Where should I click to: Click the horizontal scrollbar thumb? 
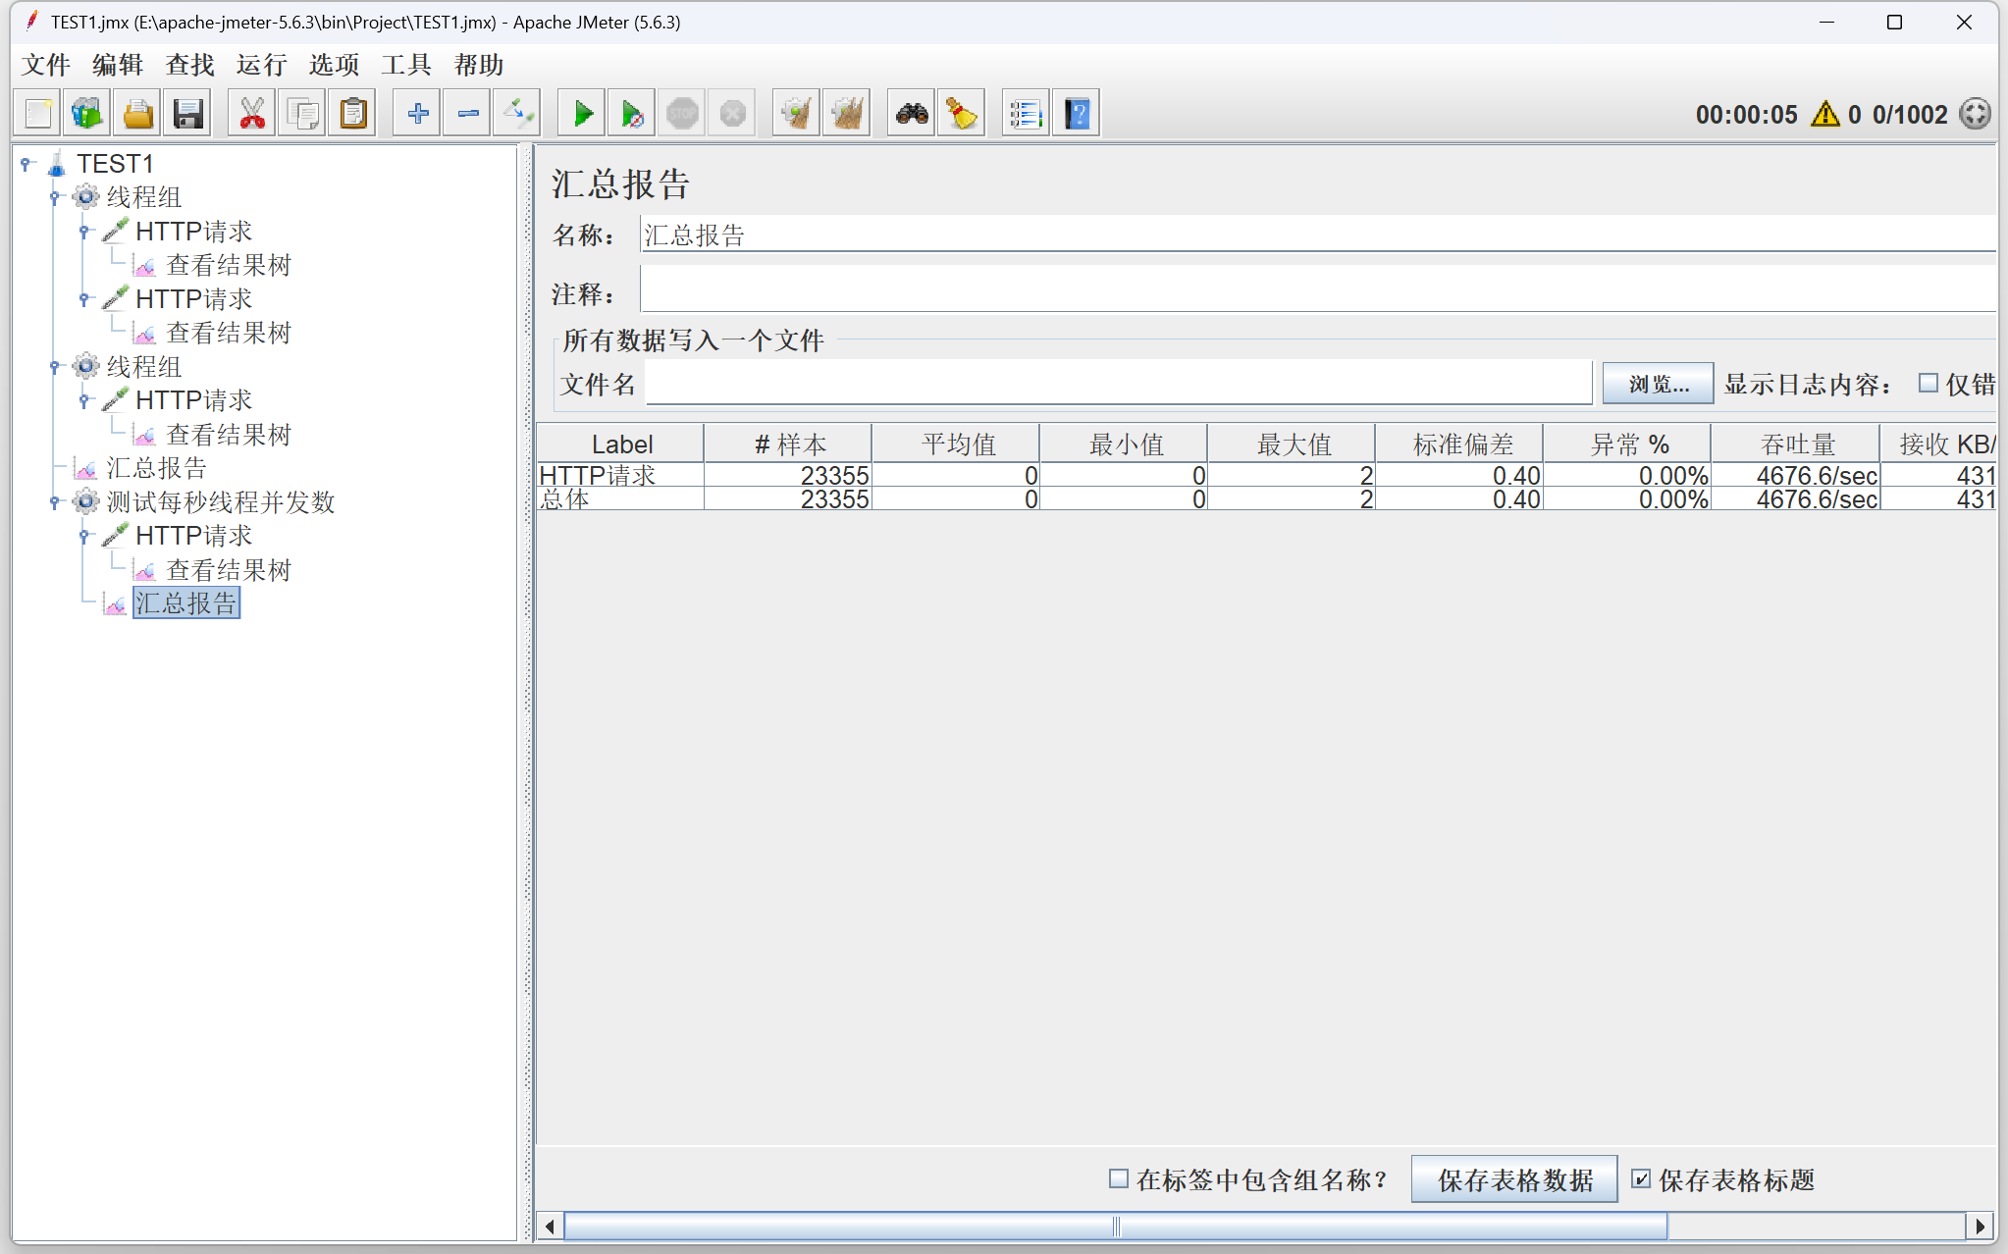1116,1226
